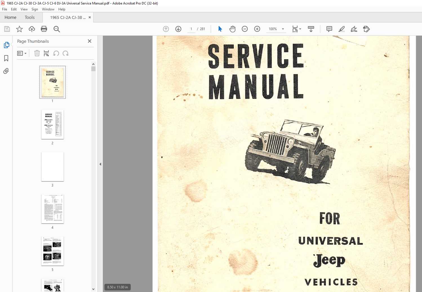Click the 8.50 x 11.00 in page size label
The width and height of the screenshot is (422, 292).
click(117, 287)
